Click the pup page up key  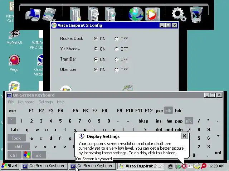tap(179, 121)
